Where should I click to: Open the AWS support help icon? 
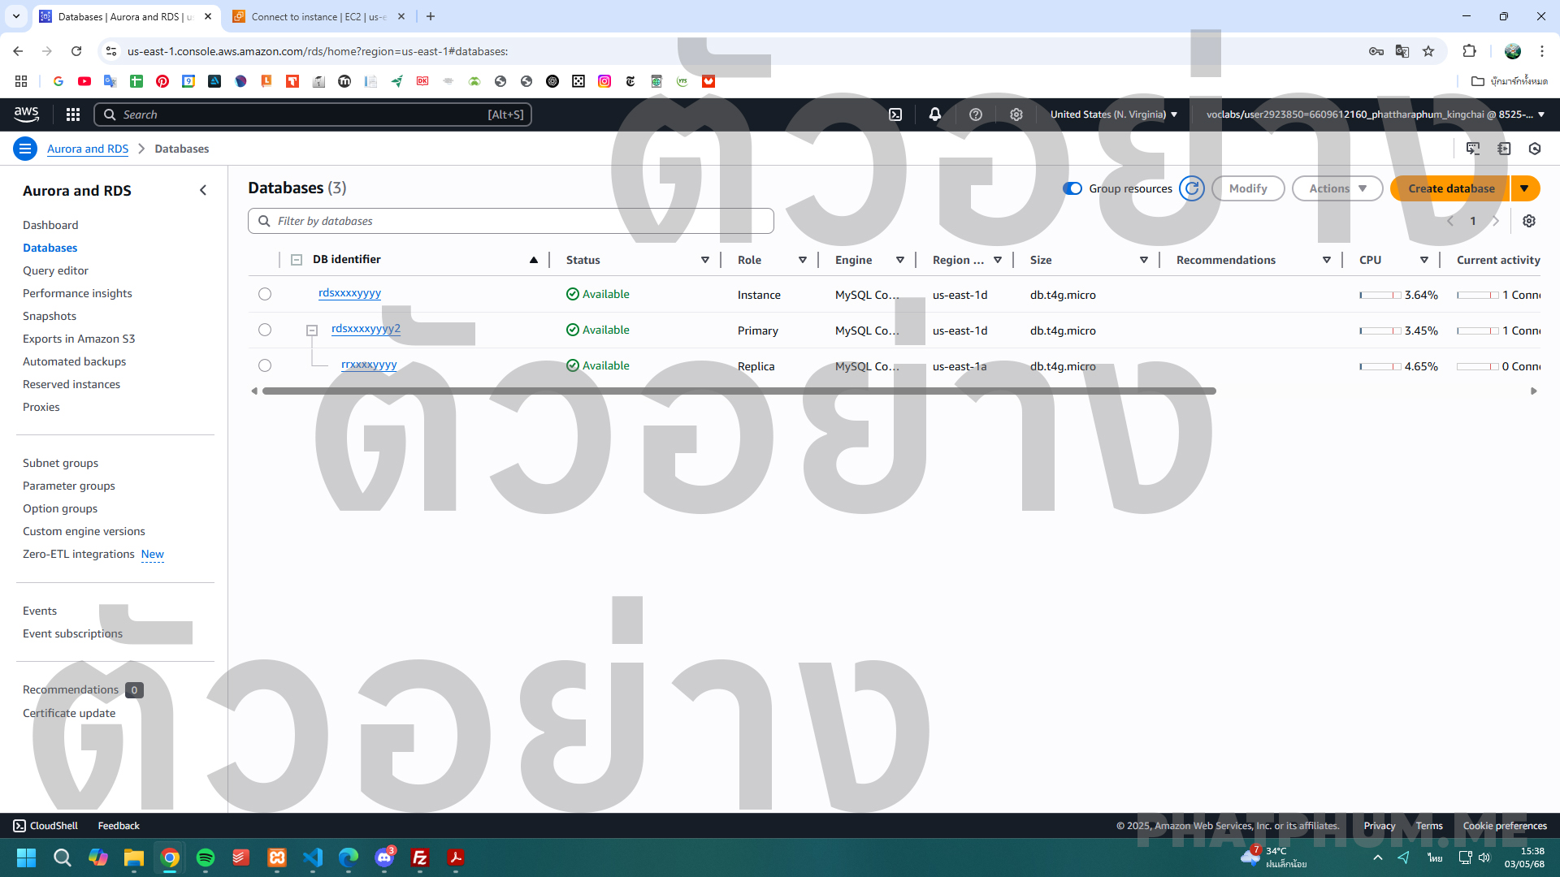(x=976, y=114)
